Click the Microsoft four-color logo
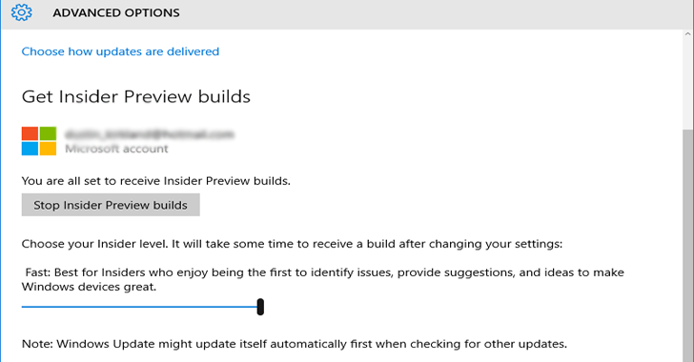The image size is (694, 362). [x=39, y=141]
